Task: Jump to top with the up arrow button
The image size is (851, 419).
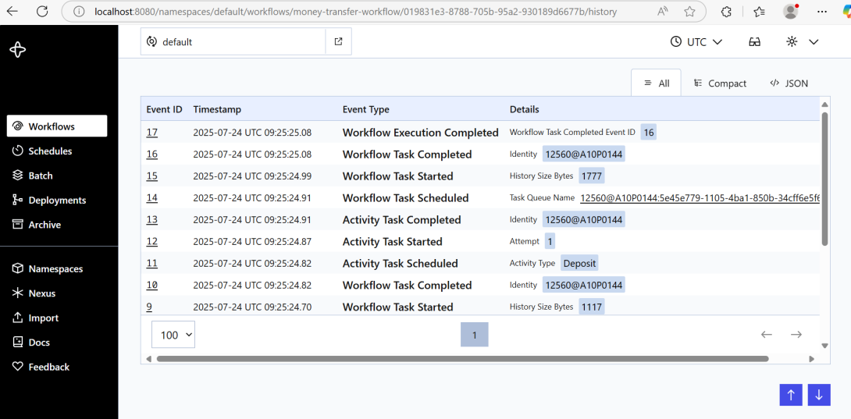Action: coord(790,395)
